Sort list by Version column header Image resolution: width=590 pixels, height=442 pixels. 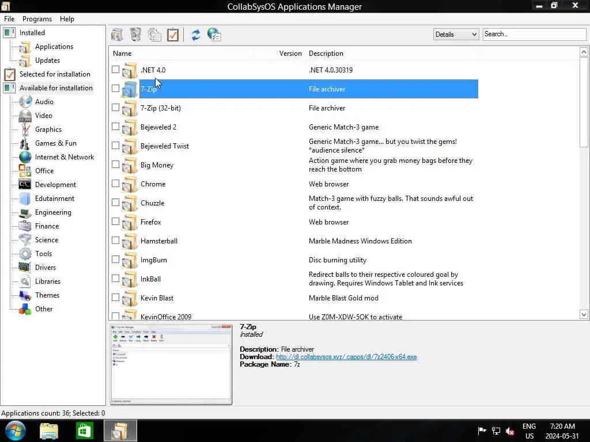pyautogui.click(x=290, y=54)
